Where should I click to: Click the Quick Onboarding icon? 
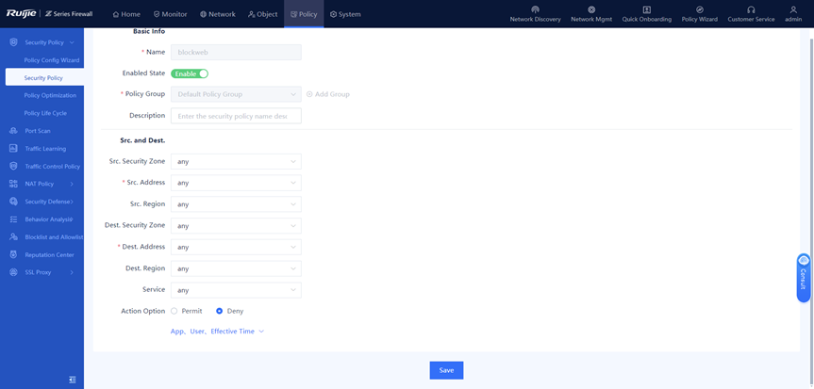(x=646, y=9)
